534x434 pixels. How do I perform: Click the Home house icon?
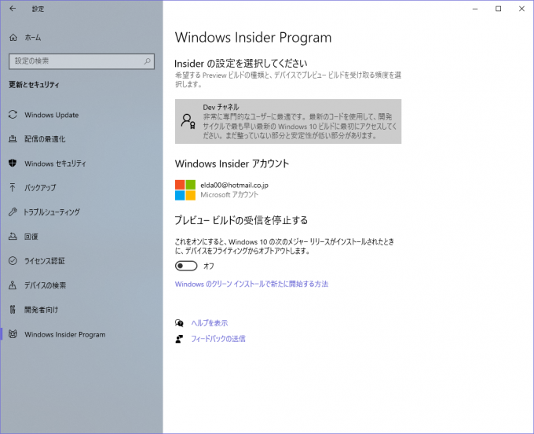(x=13, y=38)
